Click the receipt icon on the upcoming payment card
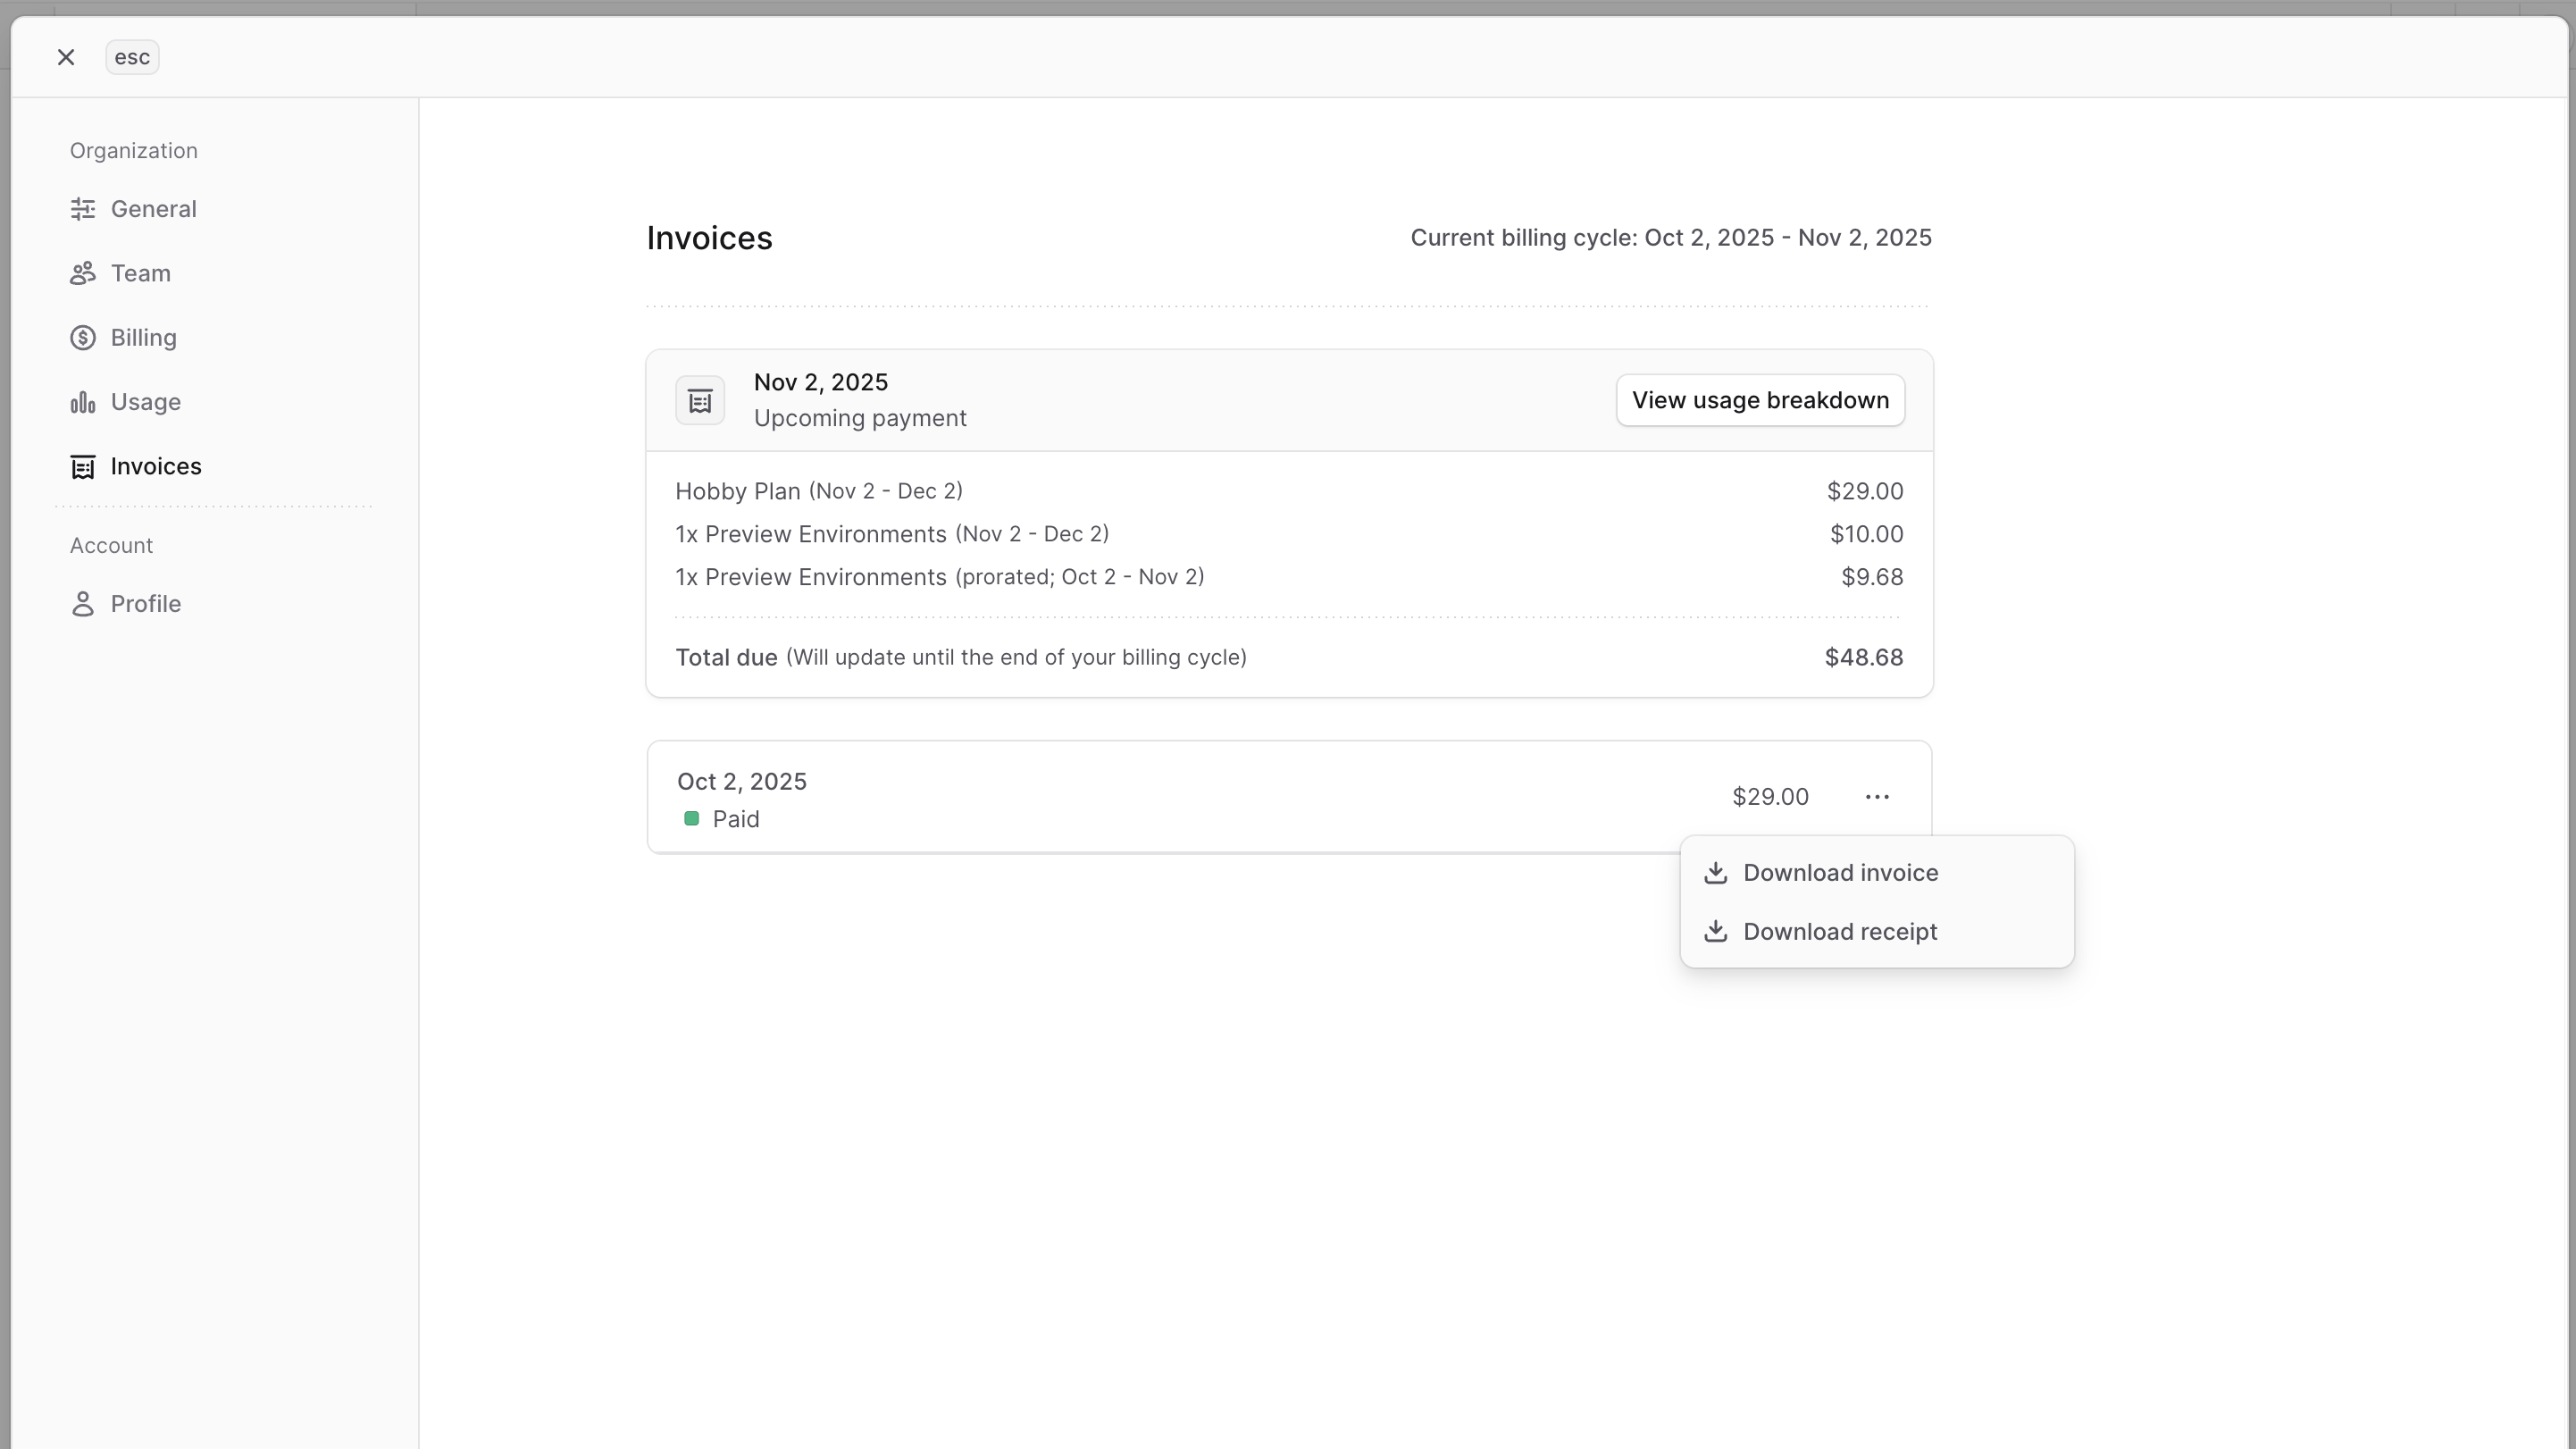Viewport: 2576px width, 1449px height. [x=699, y=400]
